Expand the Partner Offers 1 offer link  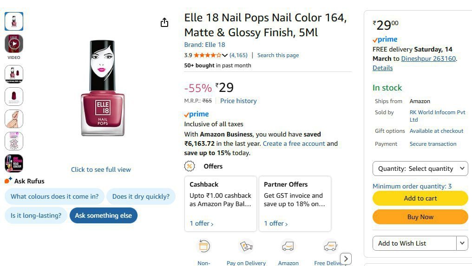point(276,223)
